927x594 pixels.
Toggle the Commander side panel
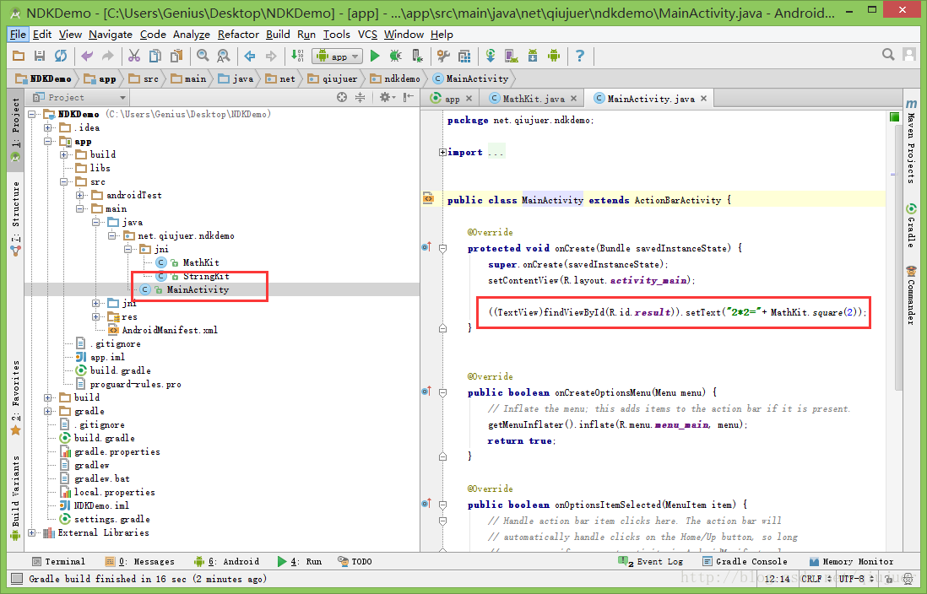coord(911,295)
